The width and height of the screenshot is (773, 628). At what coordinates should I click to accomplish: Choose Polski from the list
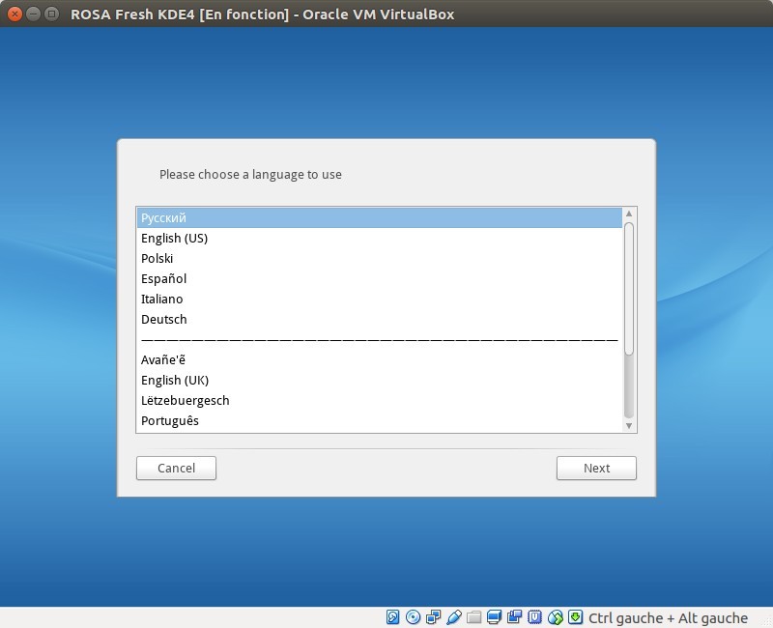tap(379, 258)
